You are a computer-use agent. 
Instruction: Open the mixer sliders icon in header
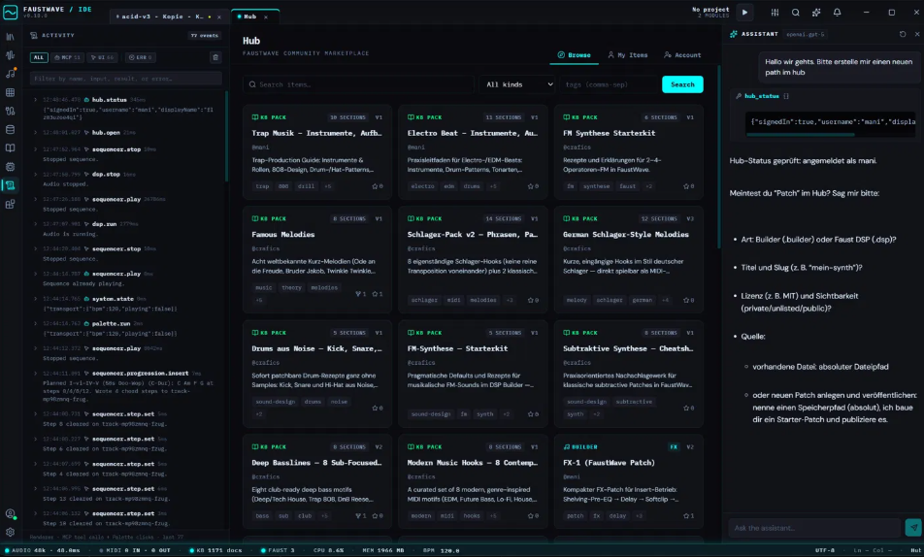775,13
